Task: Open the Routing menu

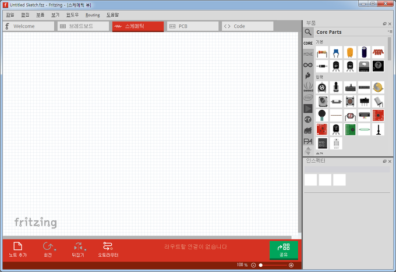Action: coord(93,15)
